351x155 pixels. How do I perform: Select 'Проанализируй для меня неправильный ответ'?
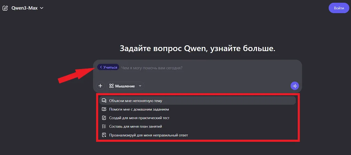[x=197, y=135]
